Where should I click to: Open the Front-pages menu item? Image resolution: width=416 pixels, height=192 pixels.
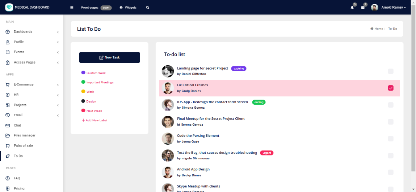pyautogui.click(x=90, y=8)
